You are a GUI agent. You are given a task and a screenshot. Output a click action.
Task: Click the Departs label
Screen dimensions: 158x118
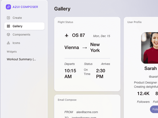(x=70, y=64)
